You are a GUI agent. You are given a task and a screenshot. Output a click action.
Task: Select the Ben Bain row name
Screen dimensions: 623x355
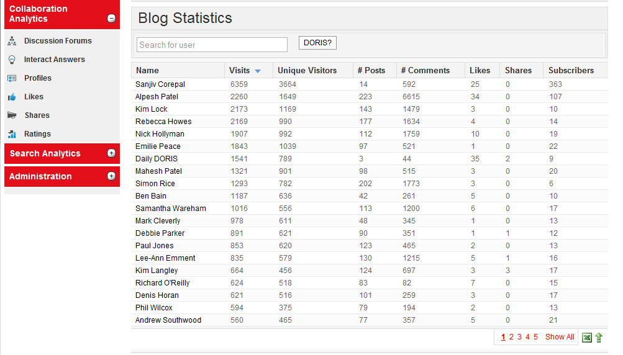[x=150, y=195]
